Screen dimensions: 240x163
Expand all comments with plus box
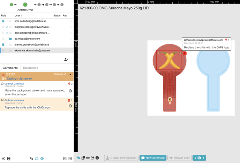coord(70,158)
